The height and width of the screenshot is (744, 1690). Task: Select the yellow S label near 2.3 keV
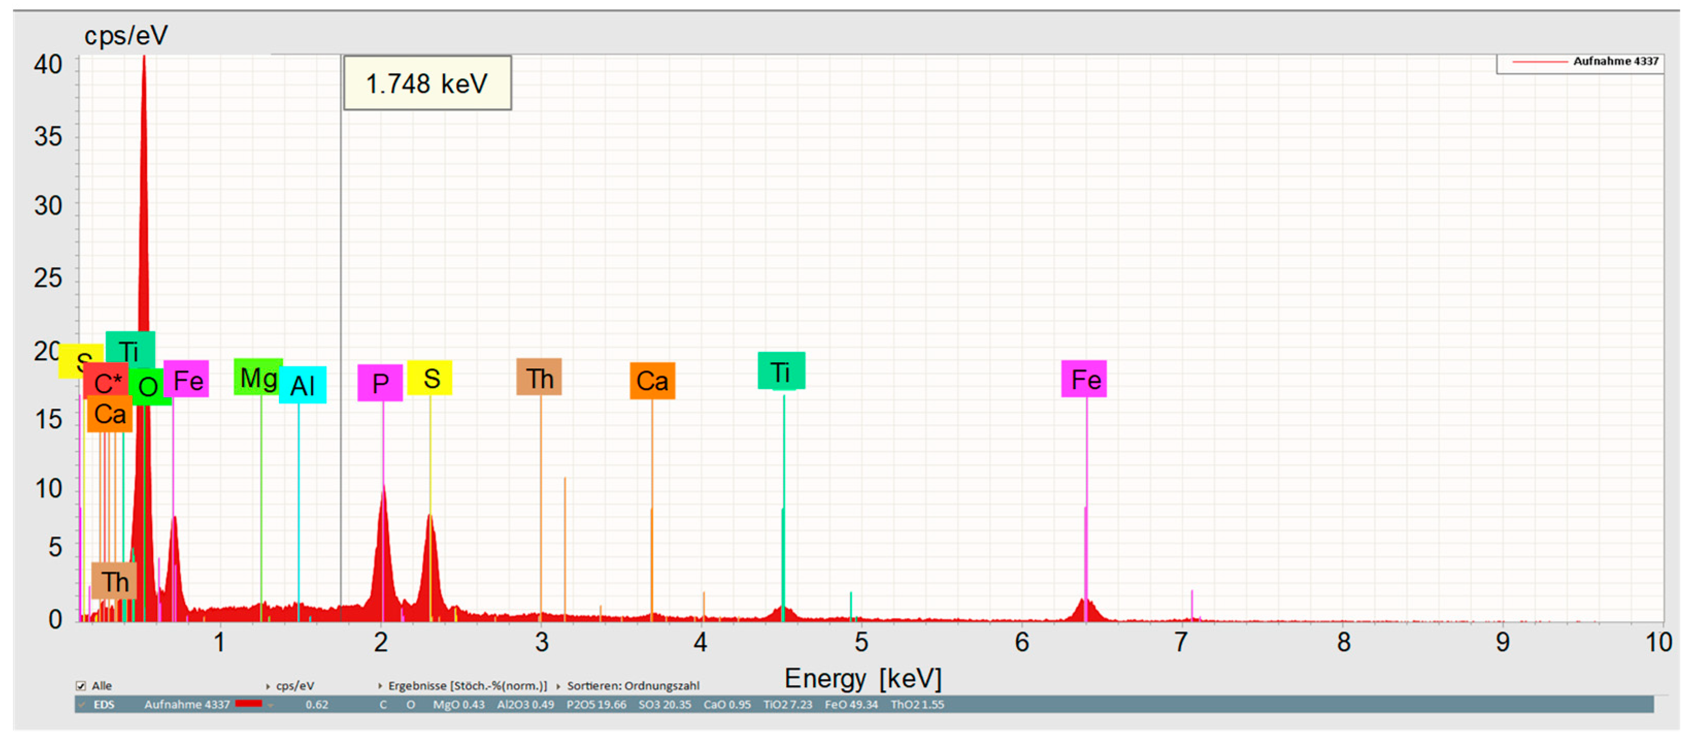[430, 378]
